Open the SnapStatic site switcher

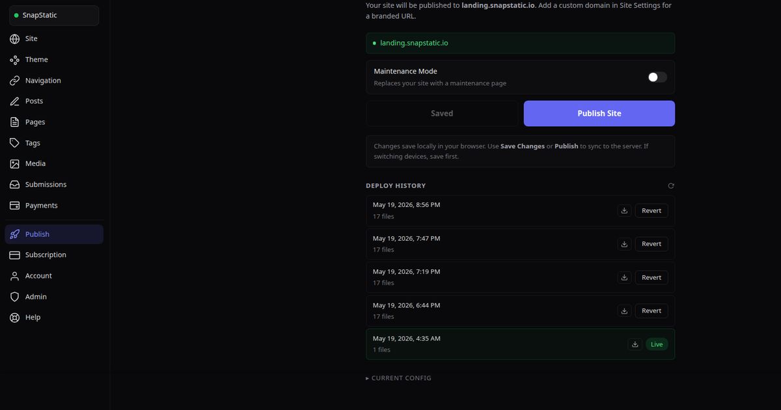coord(54,16)
